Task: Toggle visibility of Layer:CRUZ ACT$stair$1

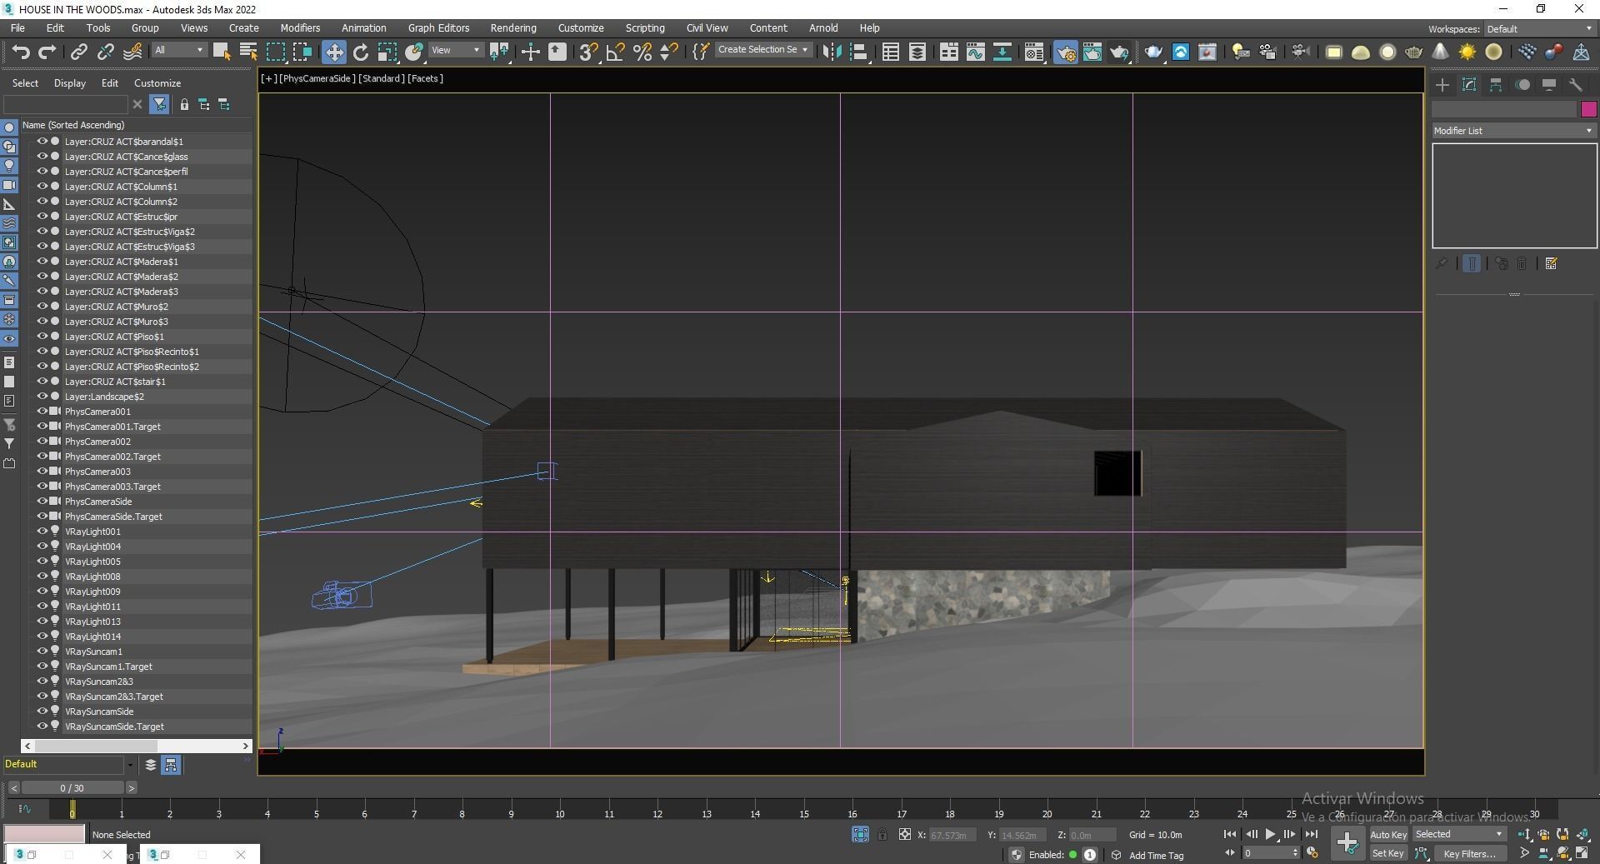Action: click(42, 382)
